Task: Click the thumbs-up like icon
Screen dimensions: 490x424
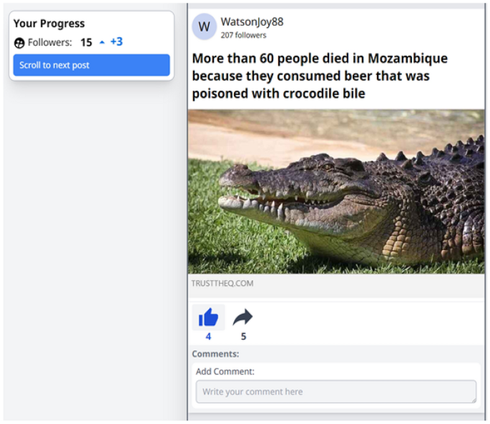Action: (x=208, y=317)
